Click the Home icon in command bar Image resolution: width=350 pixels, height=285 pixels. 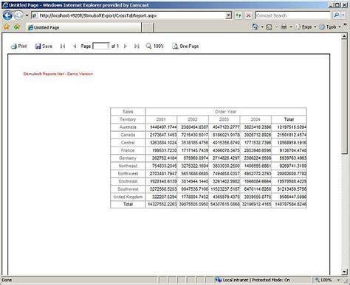point(255,27)
